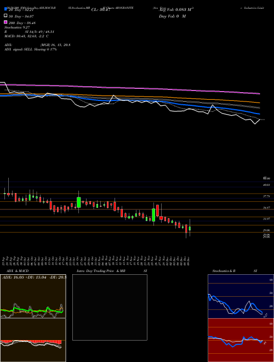Viewport: 274px width, 362px height.
Task: Click the tall green candle near 27 Oct
Action: point(79,202)
